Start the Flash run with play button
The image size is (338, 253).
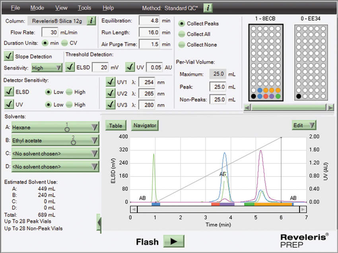(173, 241)
